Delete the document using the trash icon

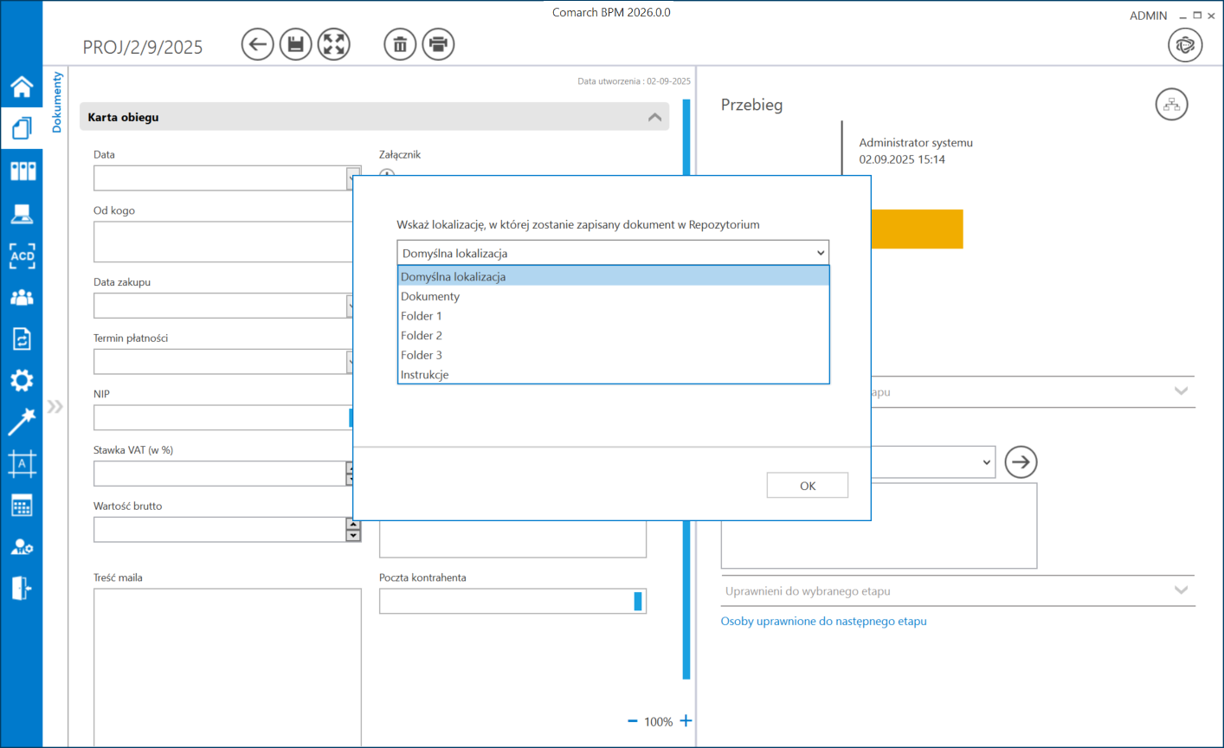click(x=400, y=44)
